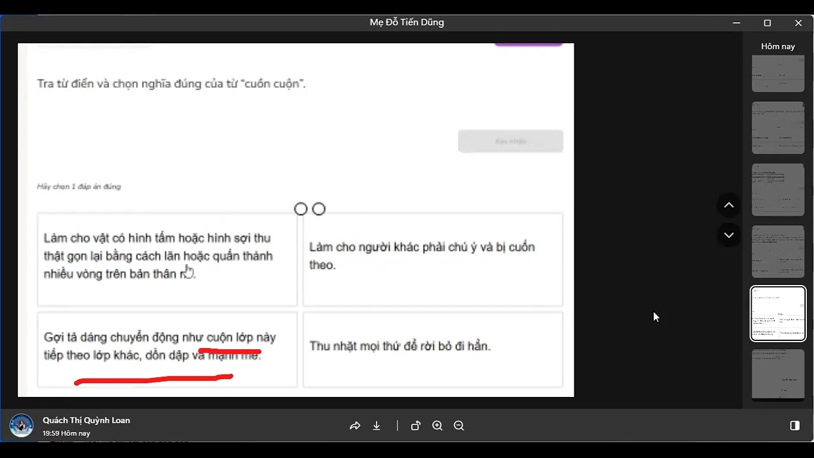Minimize the image viewer window
This screenshot has height=458, width=814.
[x=736, y=23]
